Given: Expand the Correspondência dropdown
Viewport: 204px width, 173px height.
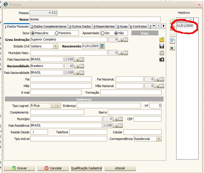Looking at the screenshot, I should pos(159,139).
